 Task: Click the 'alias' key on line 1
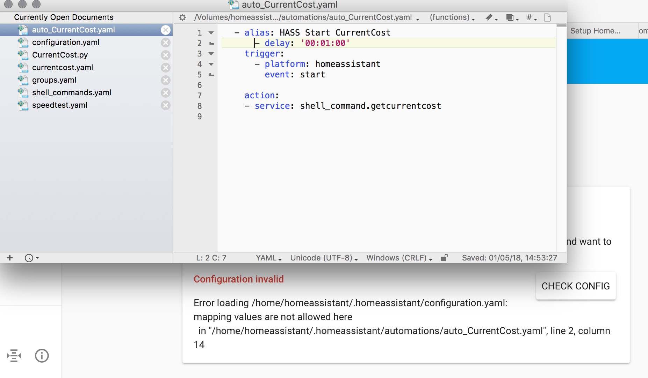coord(257,33)
